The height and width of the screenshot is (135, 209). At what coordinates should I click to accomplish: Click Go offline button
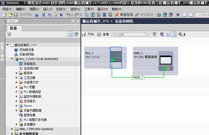click(x=144, y=15)
